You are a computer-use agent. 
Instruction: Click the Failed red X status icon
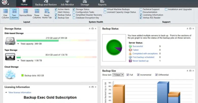click(130, 50)
